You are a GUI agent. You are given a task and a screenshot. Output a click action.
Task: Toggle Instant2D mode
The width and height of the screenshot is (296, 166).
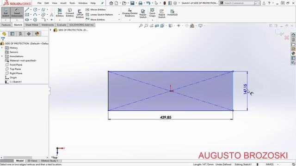point(172,12)
